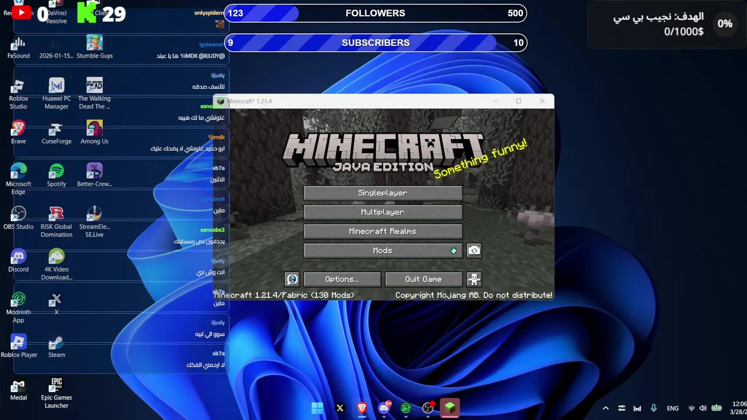
Task: Select the Better-Crew desktop shortcut
Action: (95, 176)
